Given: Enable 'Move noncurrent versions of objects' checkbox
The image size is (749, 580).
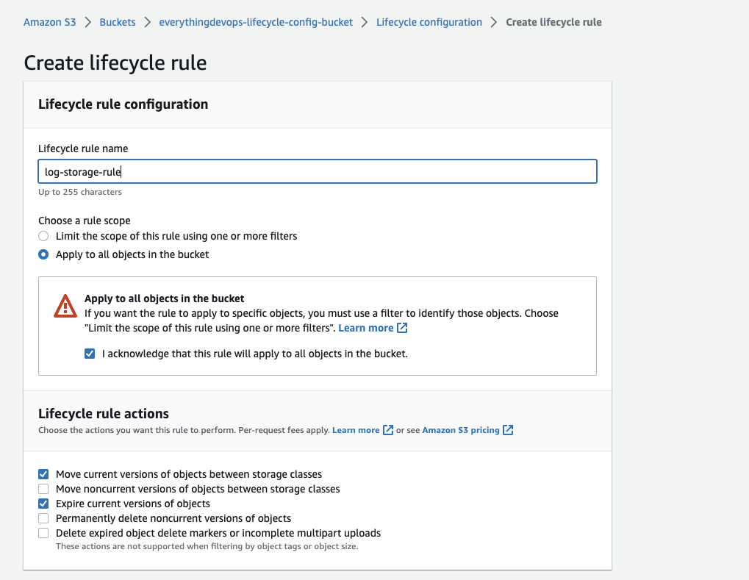Looking at the screenshot, I should coord(43,489).
